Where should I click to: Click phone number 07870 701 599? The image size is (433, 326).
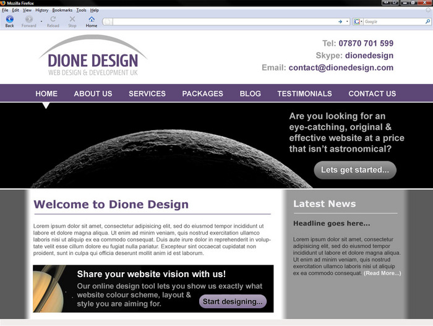(x=366, y=43)
